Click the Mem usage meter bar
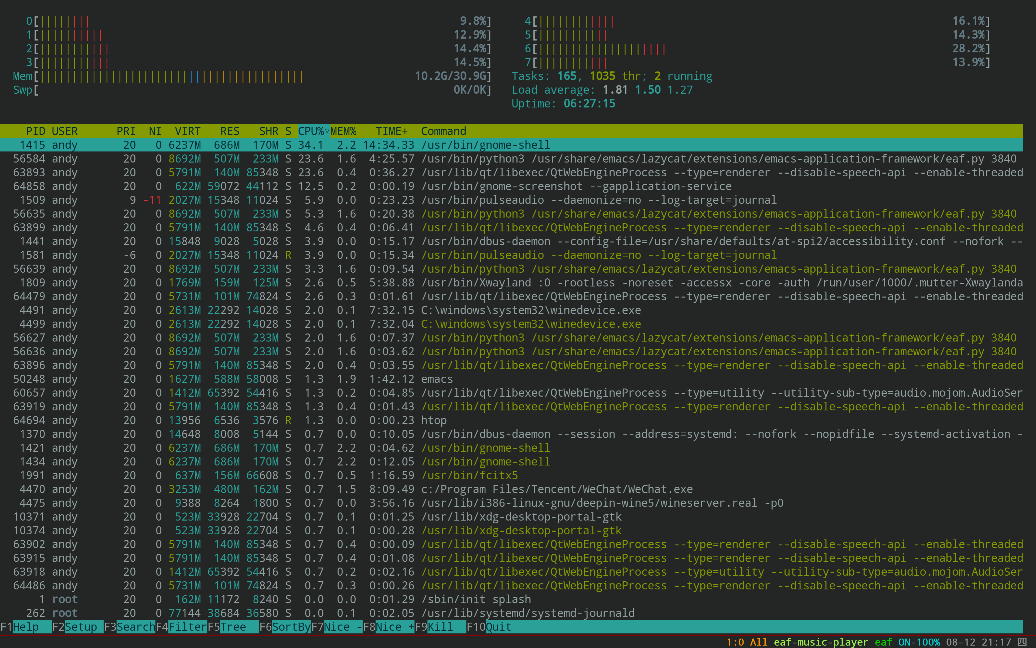 [x=171, y=76]
